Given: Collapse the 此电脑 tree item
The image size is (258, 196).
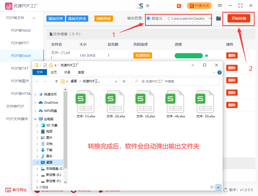Looking at the screenshot, I should (35, 119).
